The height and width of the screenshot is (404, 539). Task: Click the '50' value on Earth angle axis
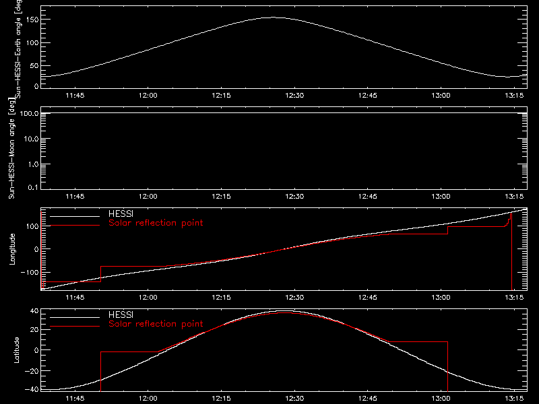34,65
